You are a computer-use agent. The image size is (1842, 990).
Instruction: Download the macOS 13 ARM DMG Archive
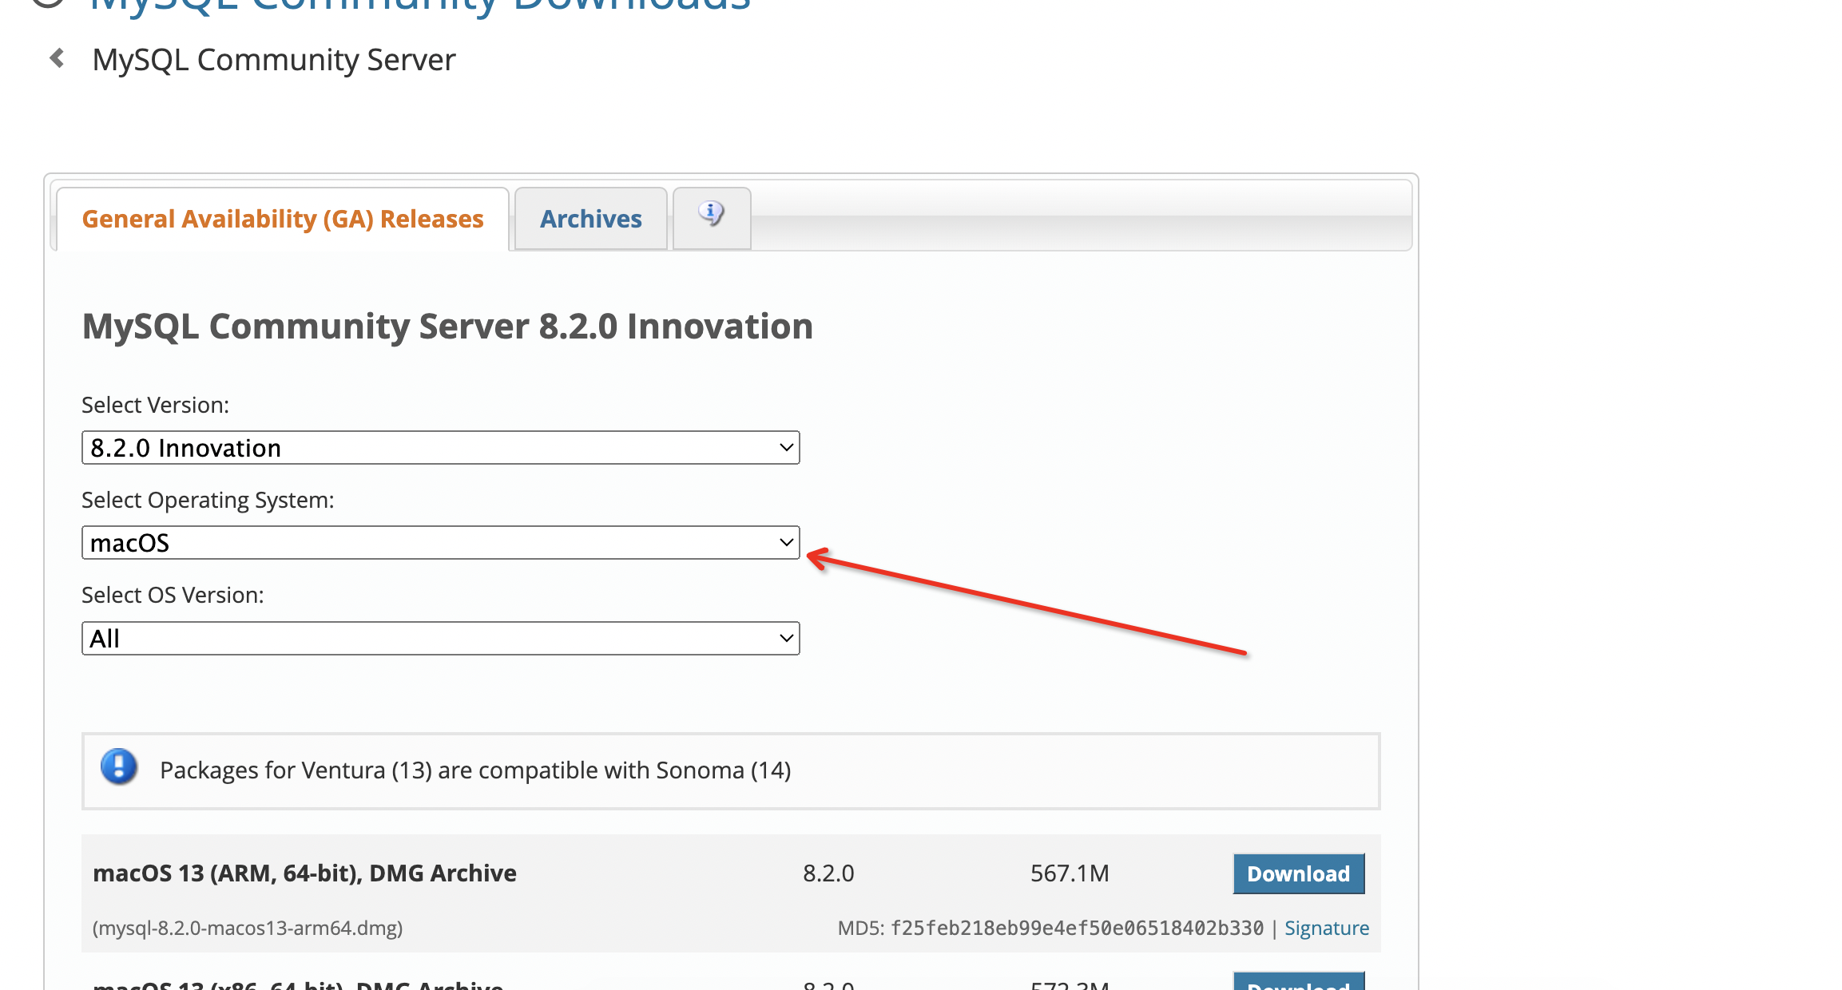[1298, 873]
